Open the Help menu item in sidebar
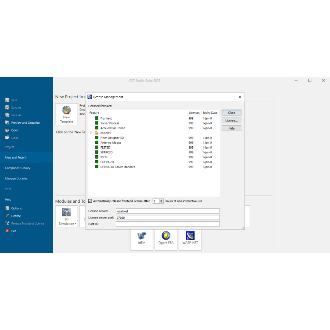This screenshot has width=330, height=330. [x=8, y=199]
